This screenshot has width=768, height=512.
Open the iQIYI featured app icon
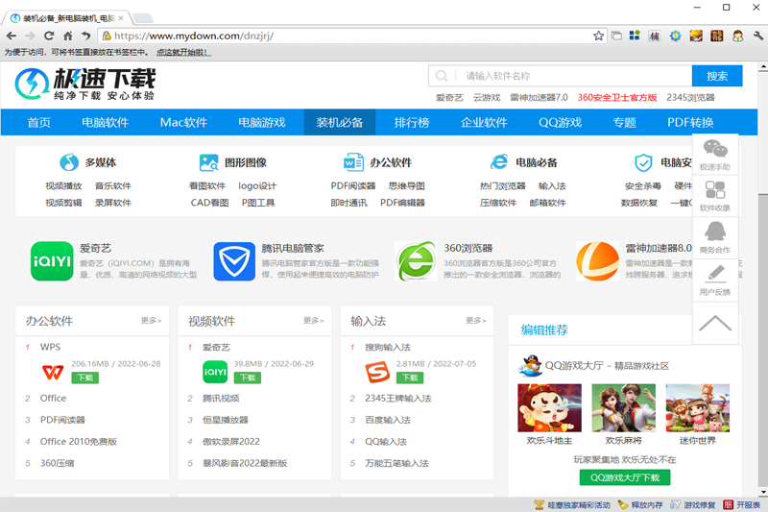[x=52, y=261]
